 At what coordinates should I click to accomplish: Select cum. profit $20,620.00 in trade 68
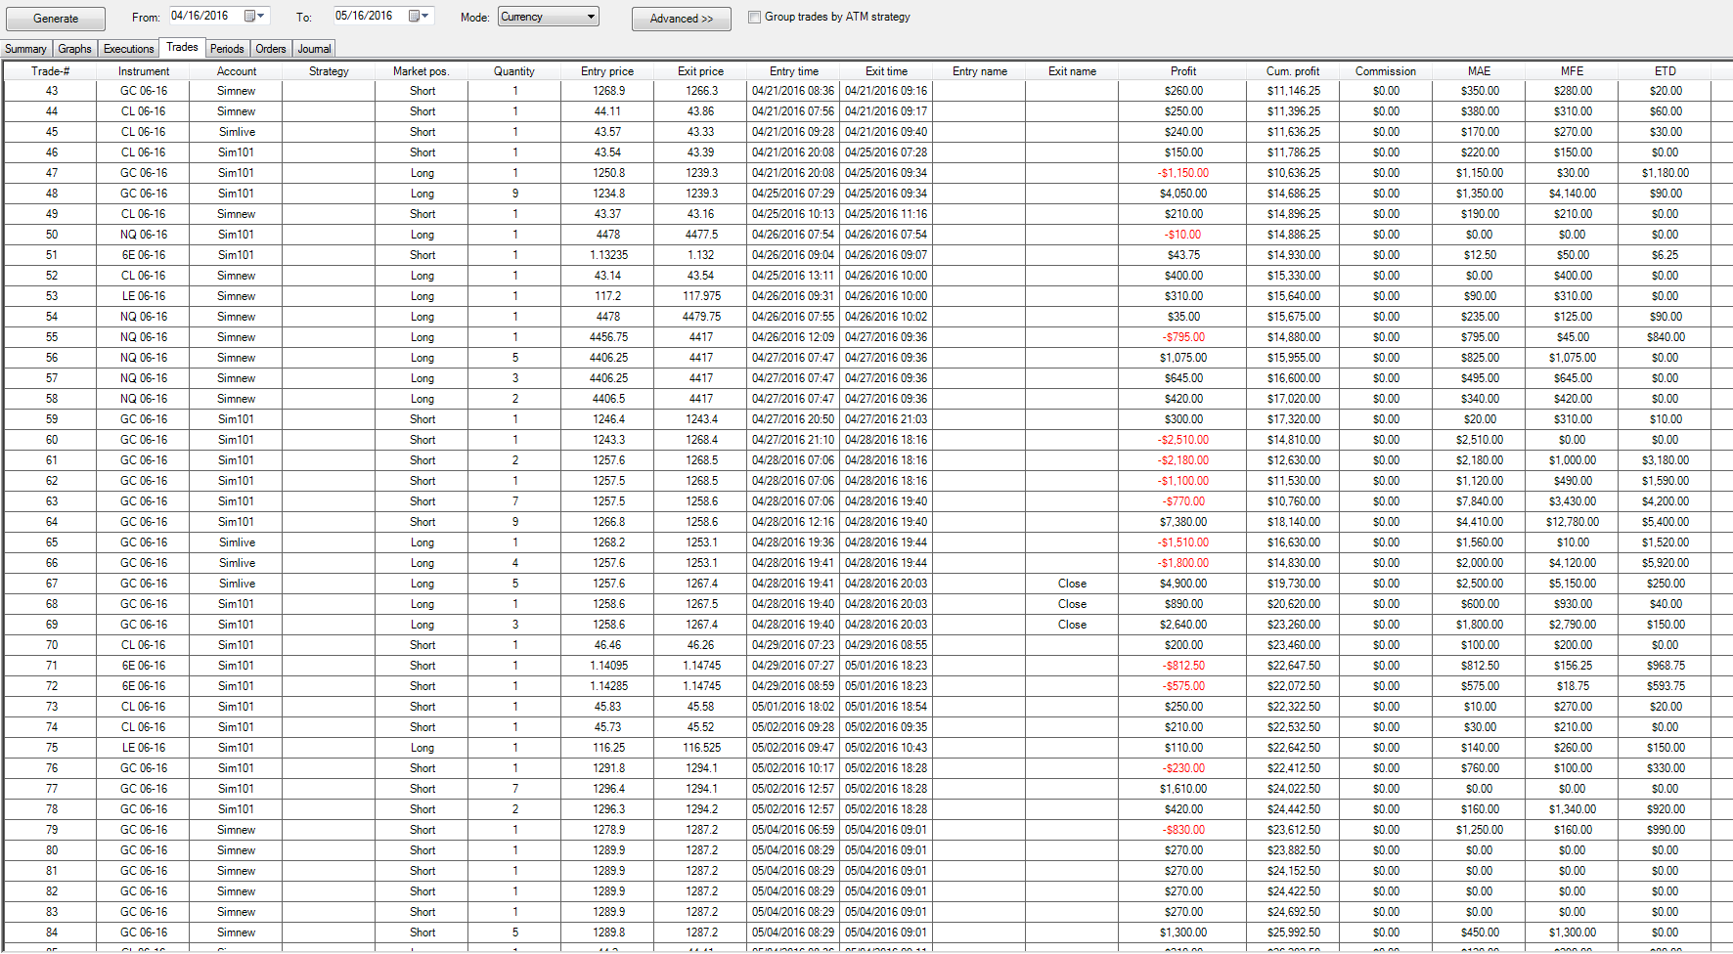click(1294, 604)
